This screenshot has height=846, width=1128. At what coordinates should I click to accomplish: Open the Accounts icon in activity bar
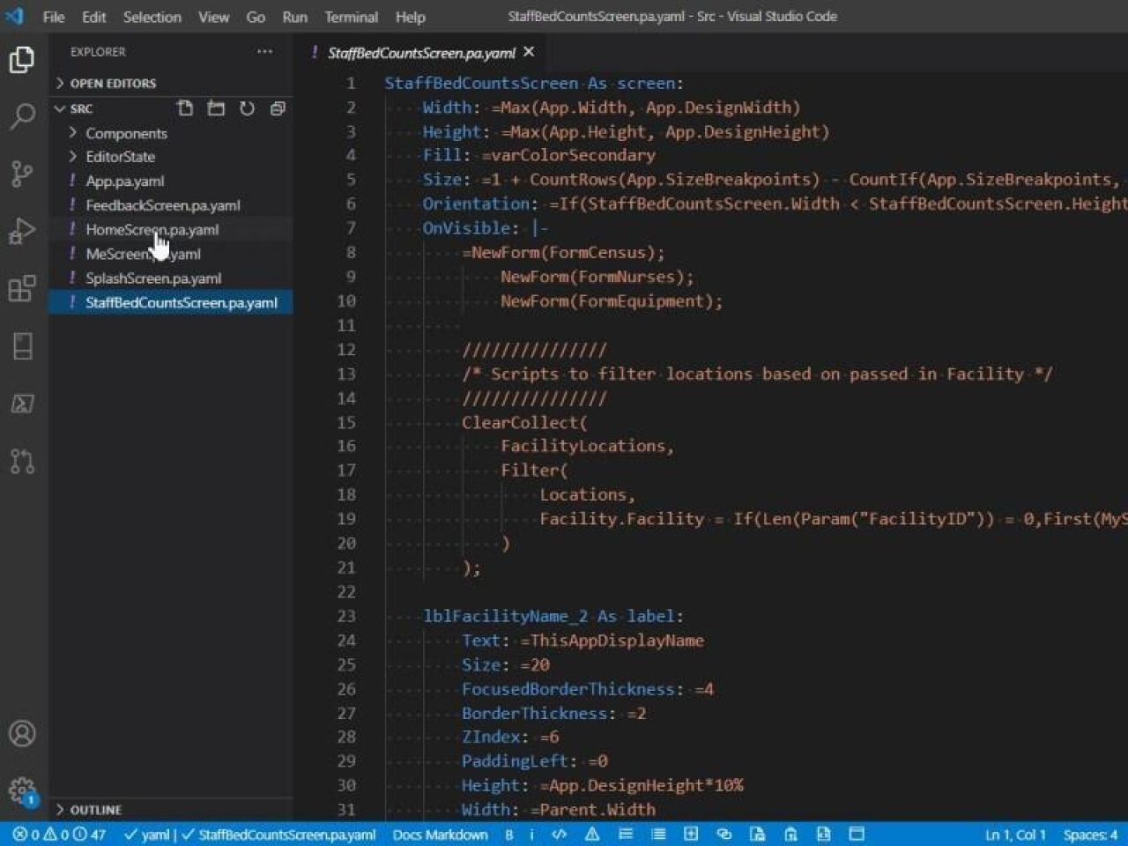pyautogui.click(x=22, y=733)
